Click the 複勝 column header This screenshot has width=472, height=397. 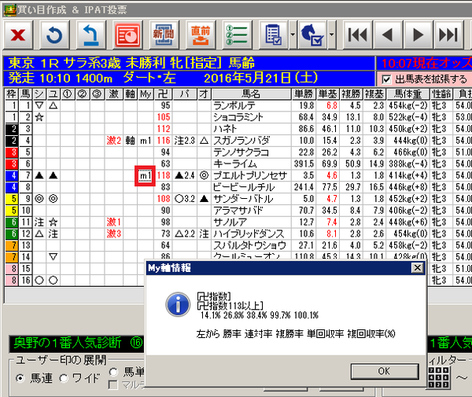tap(351, 94)
